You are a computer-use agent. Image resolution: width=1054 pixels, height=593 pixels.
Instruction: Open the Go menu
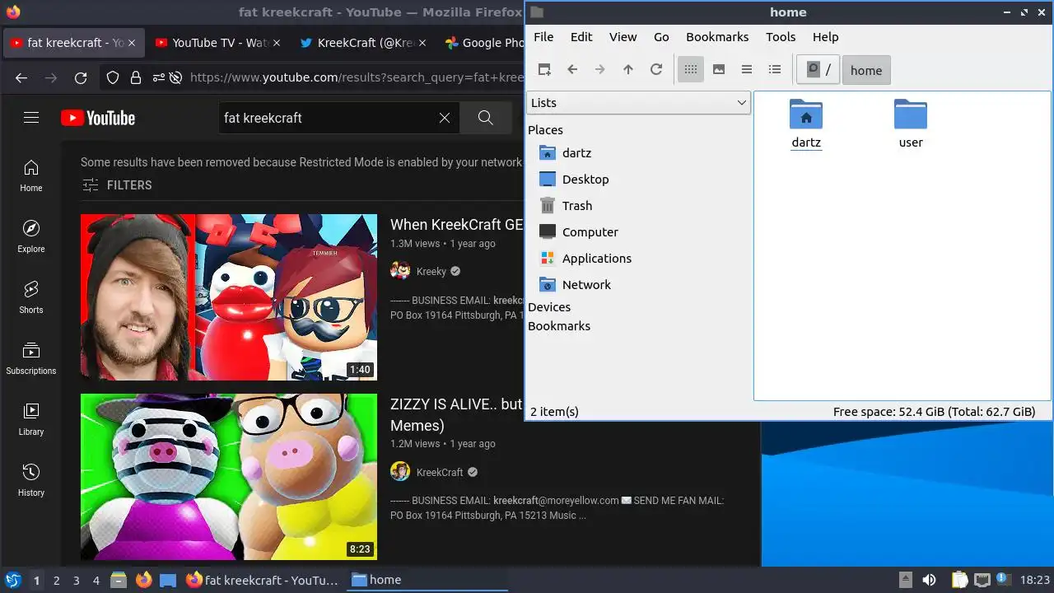(661, 37)
